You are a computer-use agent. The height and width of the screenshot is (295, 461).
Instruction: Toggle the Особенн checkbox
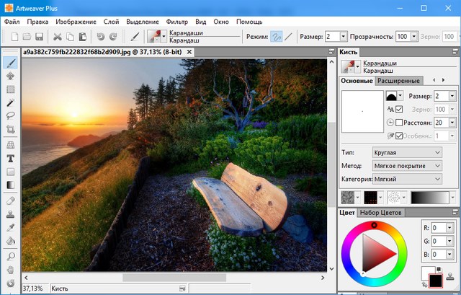tap(399, 136)
